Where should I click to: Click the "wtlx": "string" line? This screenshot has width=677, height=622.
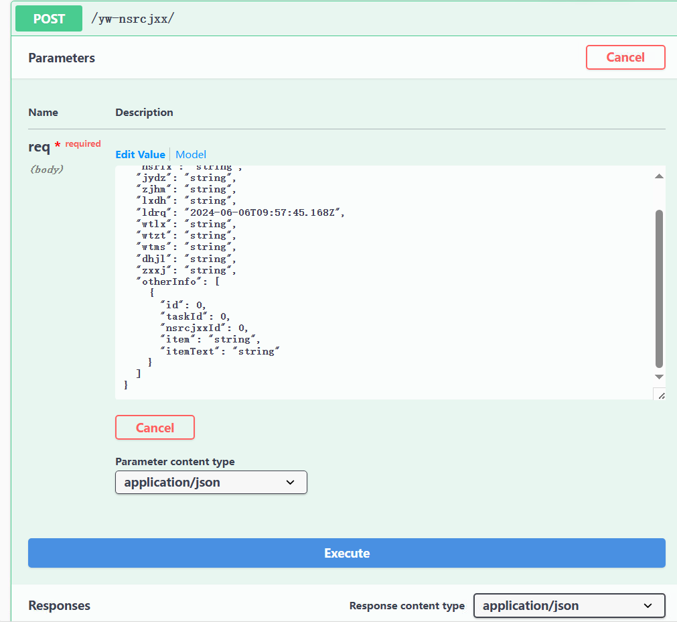186,224
